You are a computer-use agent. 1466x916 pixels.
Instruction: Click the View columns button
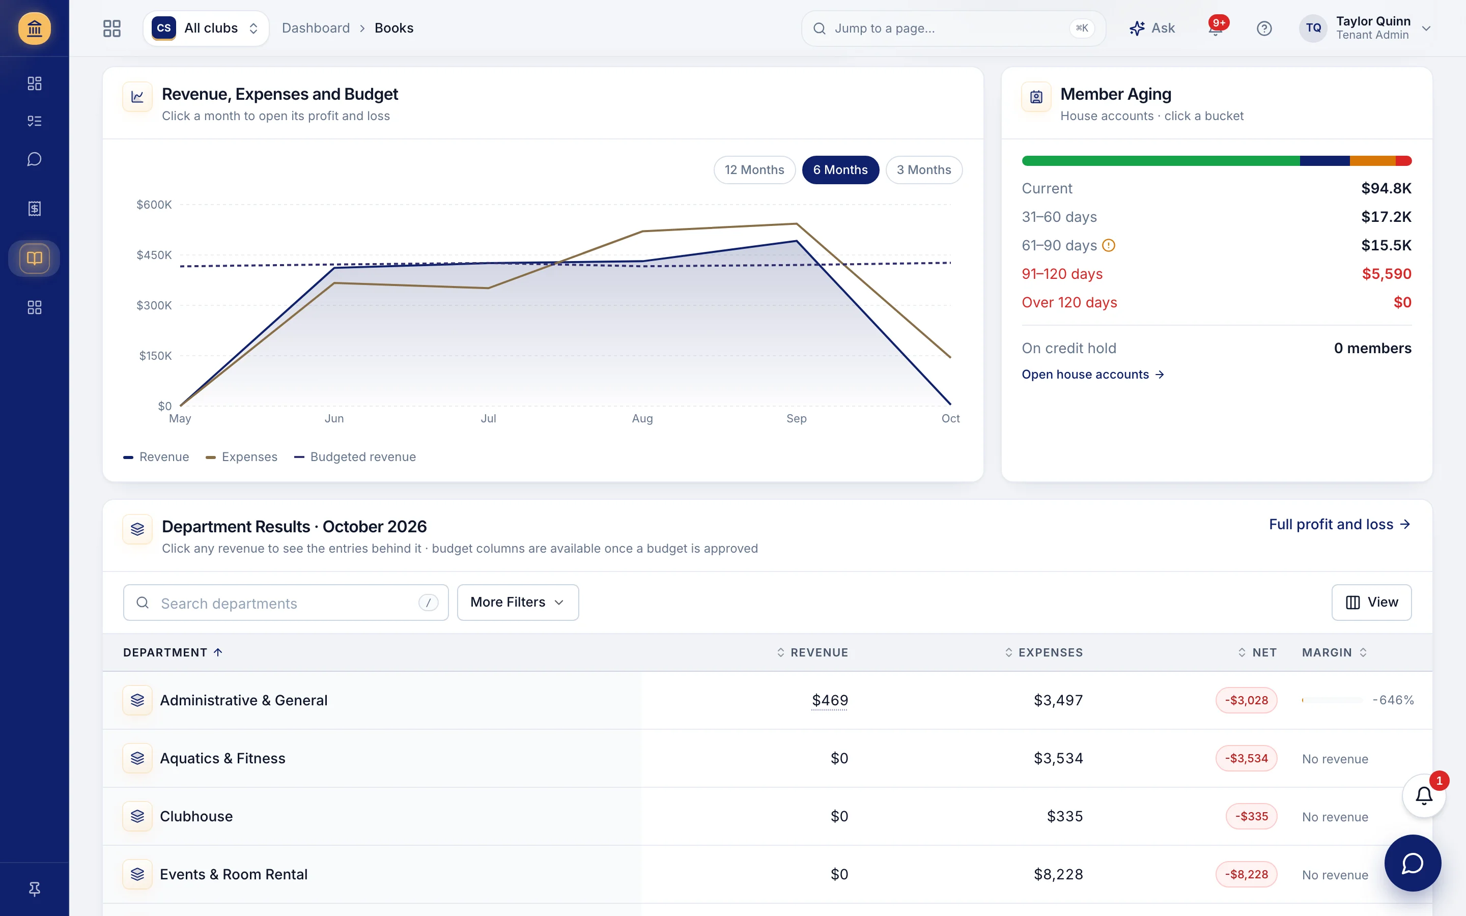pos(1371,602)
